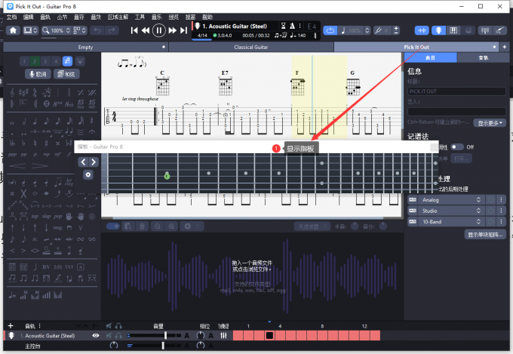
Task: Click the 歌词 (lyrics) button
Action: tap(37, 74)
